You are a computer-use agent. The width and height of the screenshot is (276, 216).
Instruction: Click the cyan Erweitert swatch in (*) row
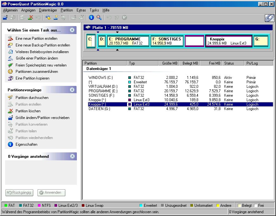click(x=130, y=82)
